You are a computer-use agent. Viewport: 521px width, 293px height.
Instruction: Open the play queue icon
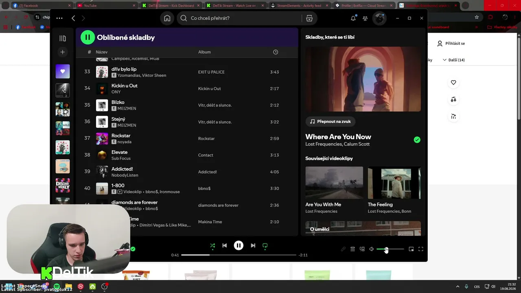[352, 249]
